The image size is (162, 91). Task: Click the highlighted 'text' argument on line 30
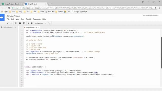[95, 73]
